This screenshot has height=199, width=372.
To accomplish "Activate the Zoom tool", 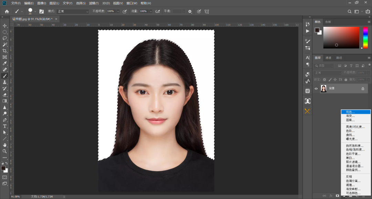I will tap(4, 151).
